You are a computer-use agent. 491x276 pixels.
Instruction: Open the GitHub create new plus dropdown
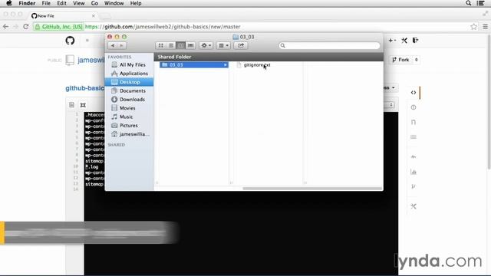point(392,41)
